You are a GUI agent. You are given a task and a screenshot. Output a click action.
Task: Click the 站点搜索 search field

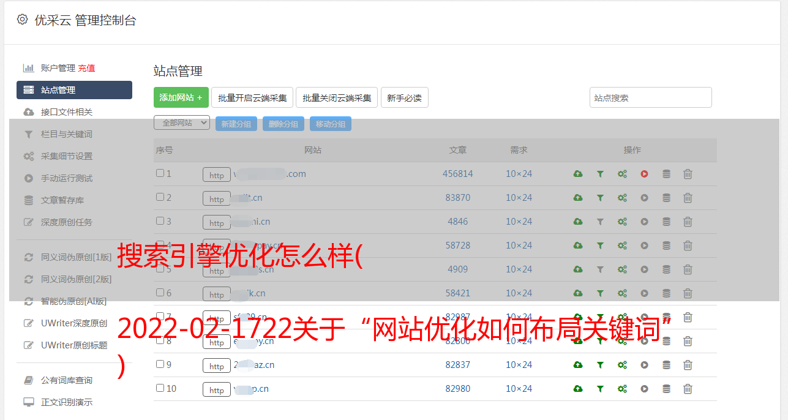point(651,97)
